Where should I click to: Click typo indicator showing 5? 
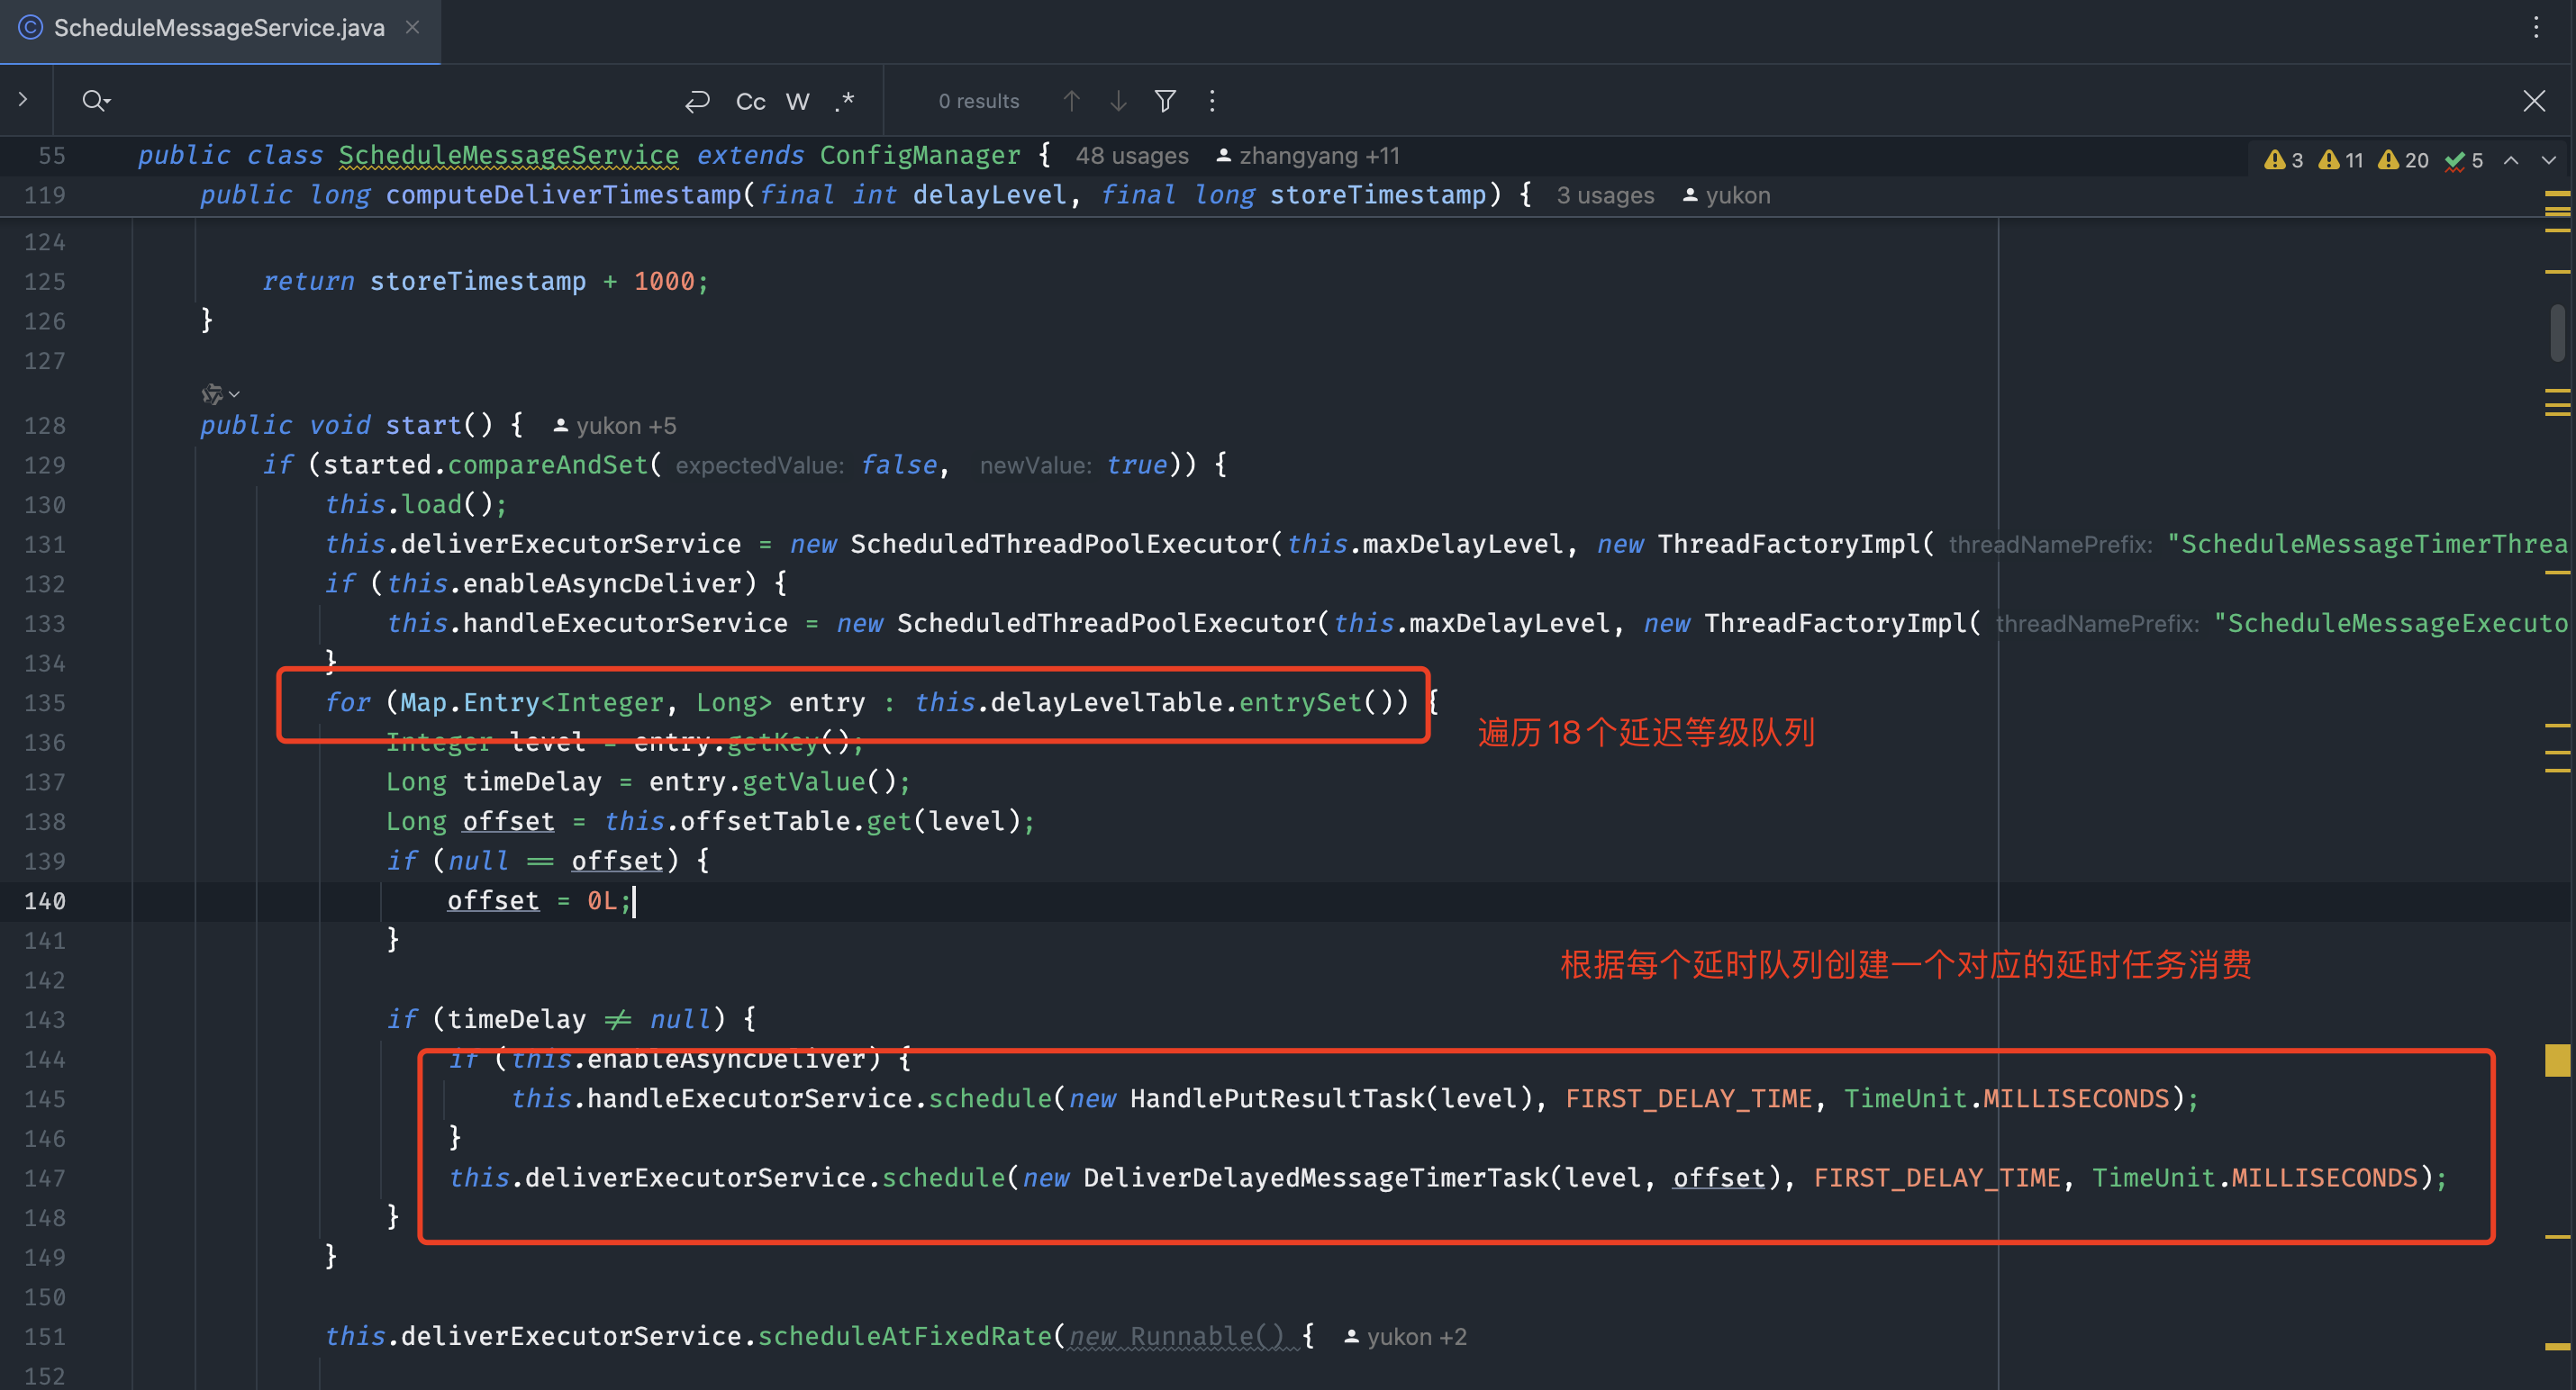2464,160
